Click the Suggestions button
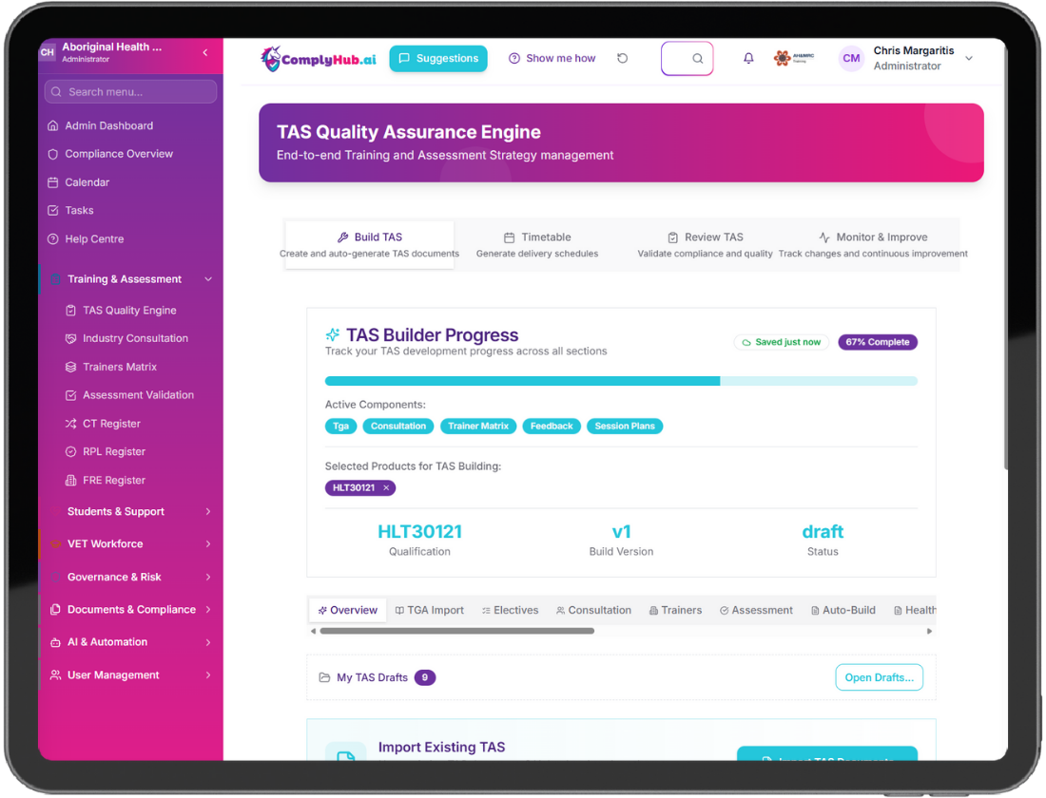 click(x=438, y=59)
